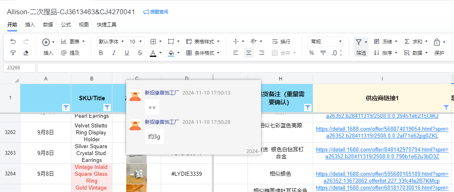The image size is (454, 192).
Task: Click the right-align icon
Action: coord(262,53)
